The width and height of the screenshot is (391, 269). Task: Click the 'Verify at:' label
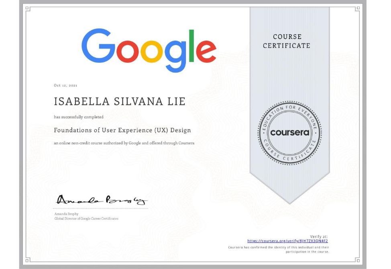point(319,236)
